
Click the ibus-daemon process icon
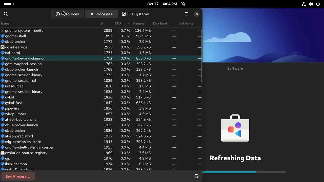coord(3,164)
